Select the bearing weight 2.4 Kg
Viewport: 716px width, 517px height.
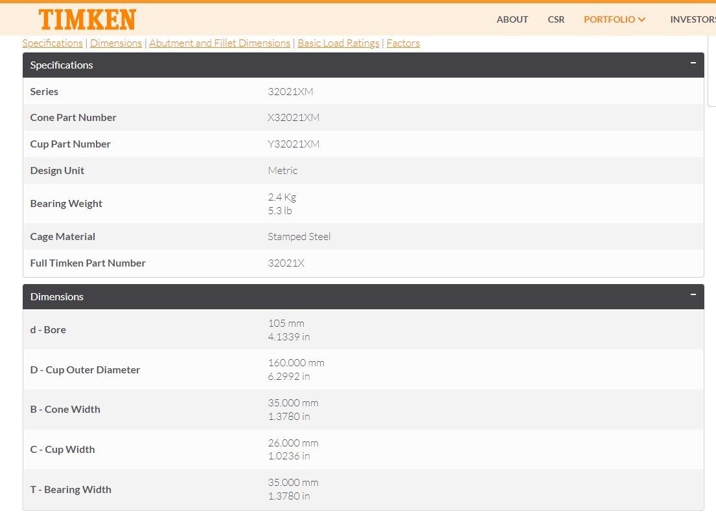[x=282, y=197]
